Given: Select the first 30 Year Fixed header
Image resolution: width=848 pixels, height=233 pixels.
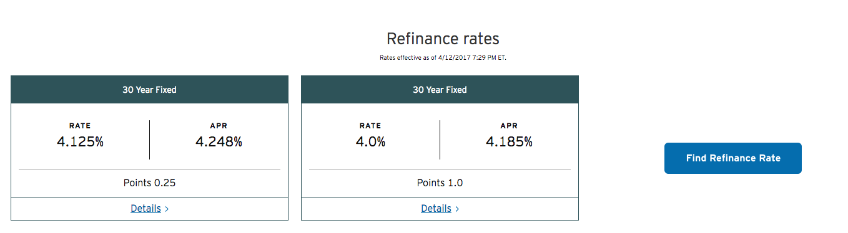Looking at the screenshot, I should [149, 90].
